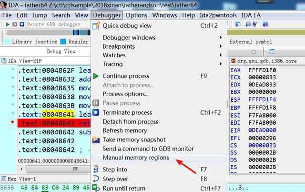Viewport: 305px width, 192px height.
Task: Click the .text:08048632 add line
Action: point(54,79)
